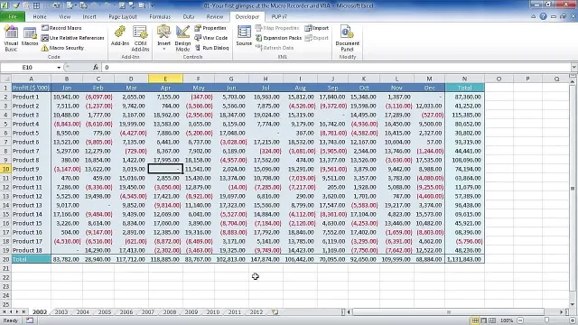Click the zoom slider handle
578x325 pixels.
[546, 320]
